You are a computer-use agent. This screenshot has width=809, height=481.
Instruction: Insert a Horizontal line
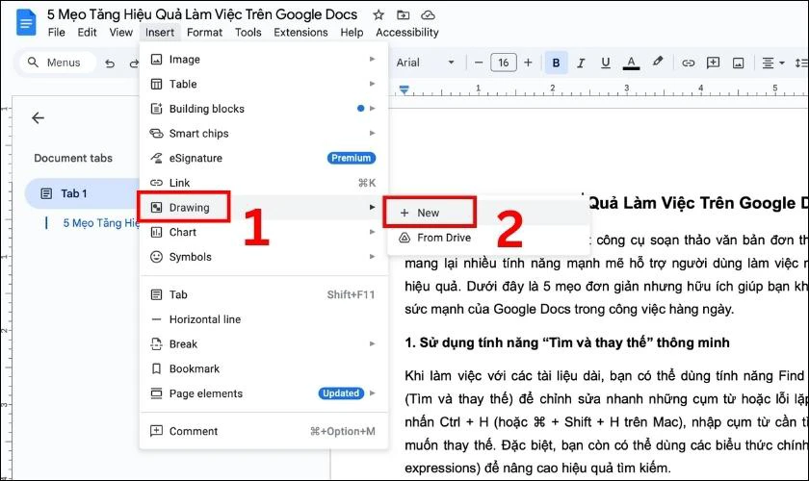[263, 319]
